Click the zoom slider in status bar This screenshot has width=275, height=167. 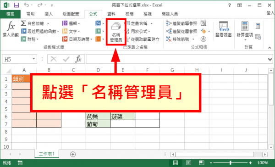(x=231, y=163)
